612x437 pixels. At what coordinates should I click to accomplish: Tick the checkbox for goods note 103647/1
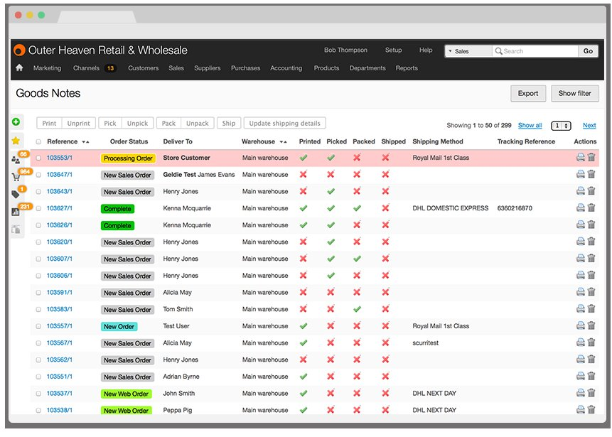coord(38,175)
